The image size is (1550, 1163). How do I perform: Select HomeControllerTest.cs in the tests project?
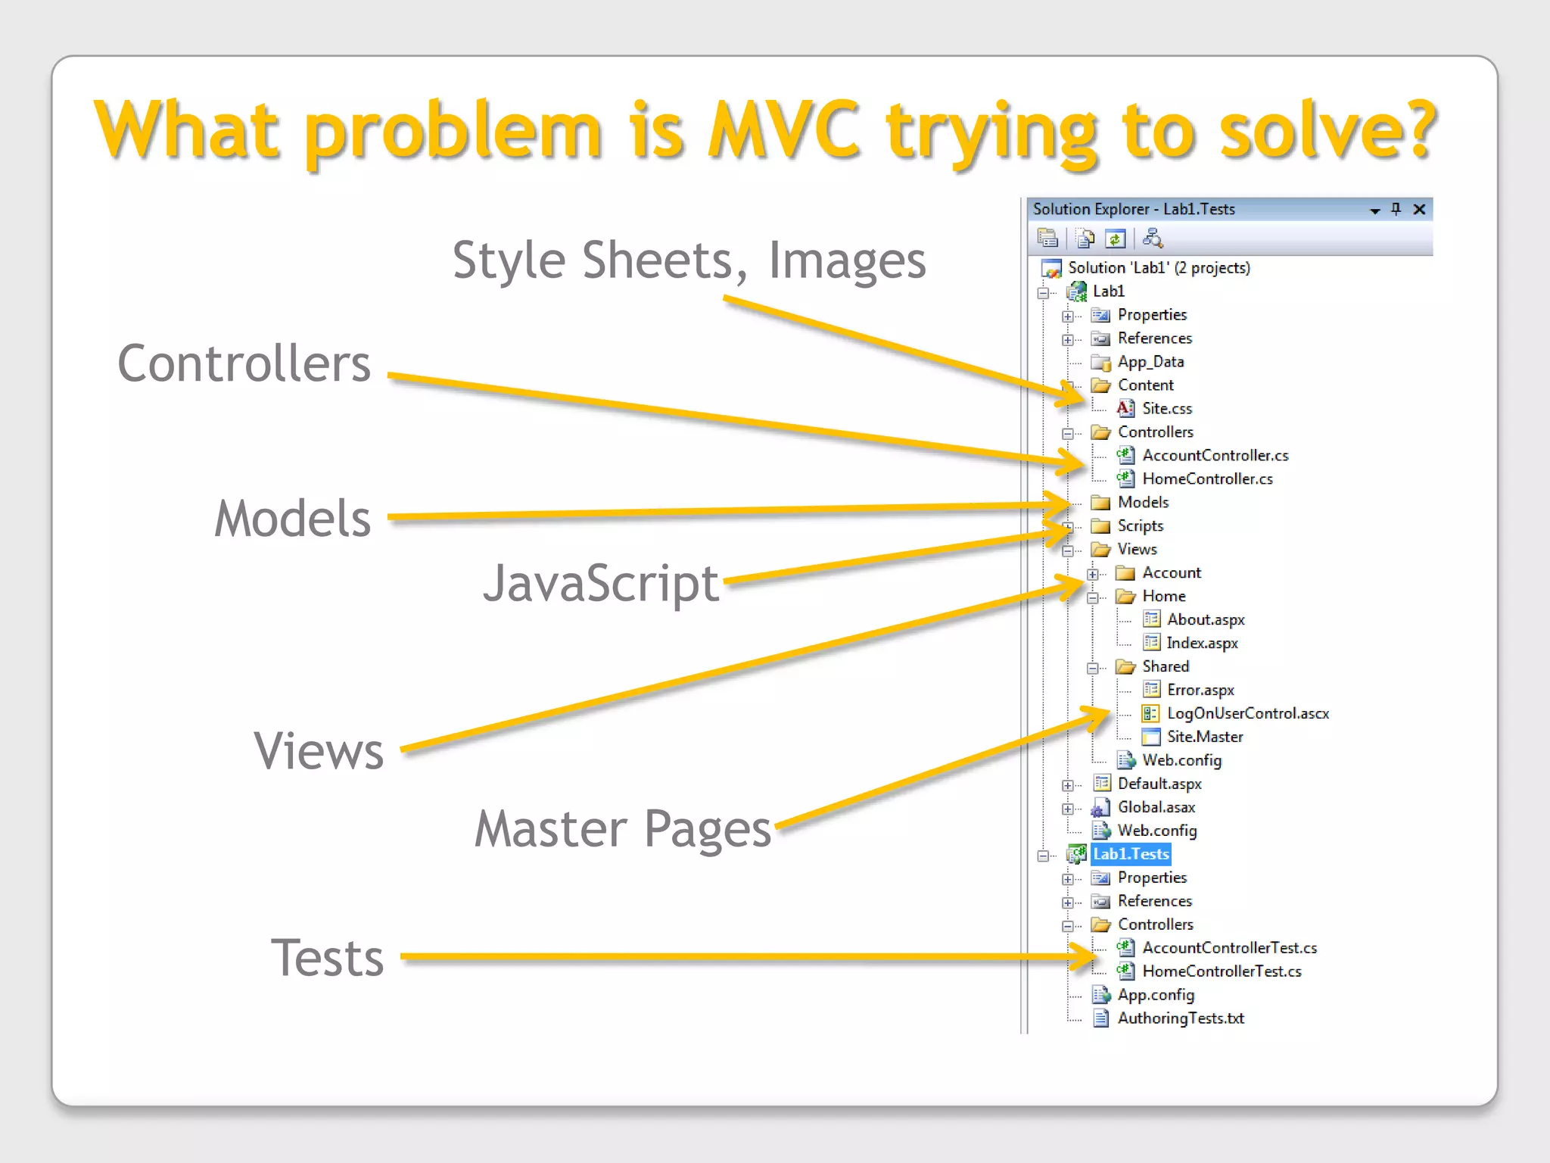coord(1222,971)
